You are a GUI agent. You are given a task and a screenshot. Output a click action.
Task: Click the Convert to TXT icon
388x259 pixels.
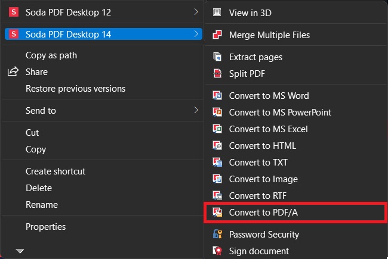coord(217,162)
